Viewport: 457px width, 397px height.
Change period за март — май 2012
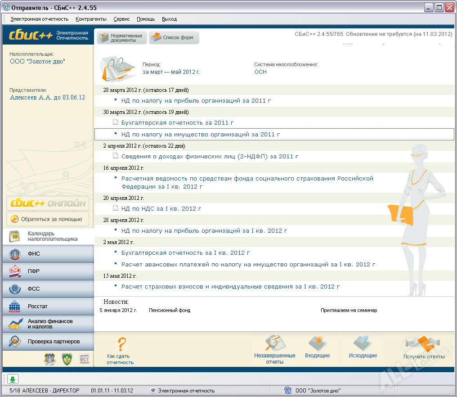click(171, 72)
